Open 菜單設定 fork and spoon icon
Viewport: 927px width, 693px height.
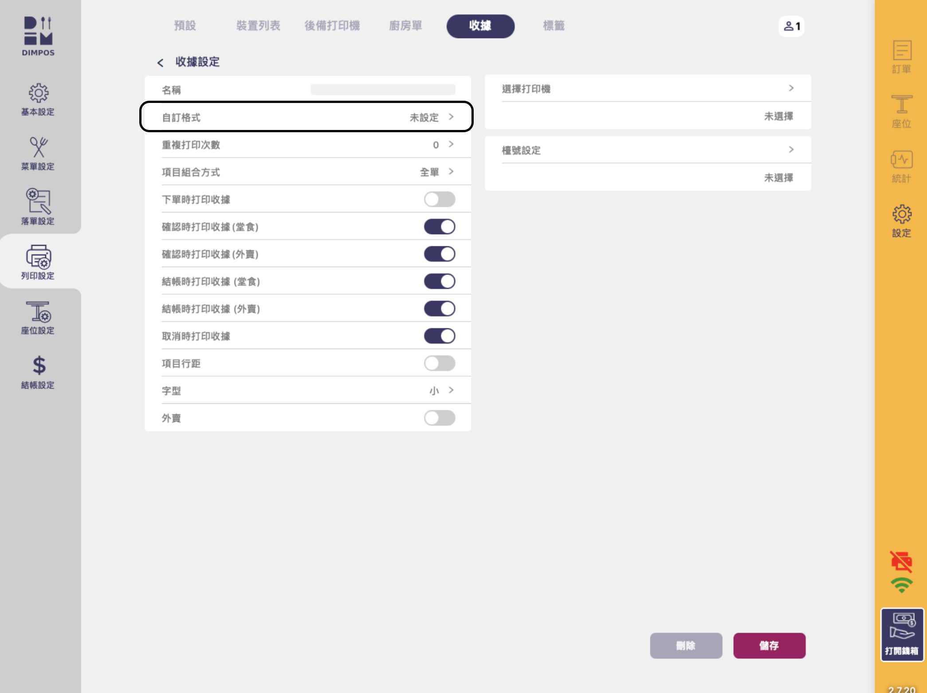(x=38, y=148)
